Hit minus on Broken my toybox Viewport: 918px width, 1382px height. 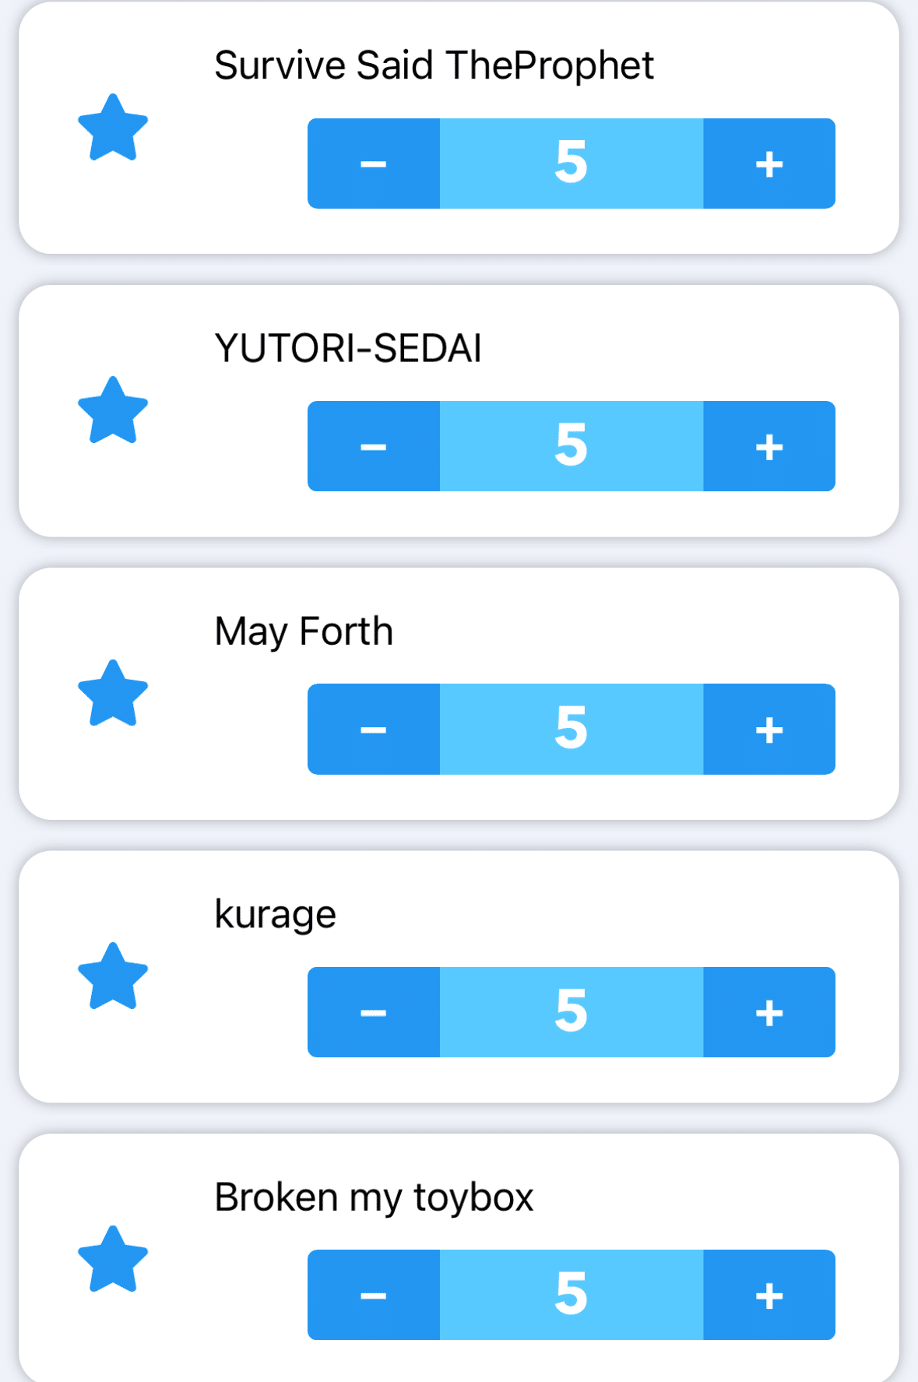pos(374,1295)
